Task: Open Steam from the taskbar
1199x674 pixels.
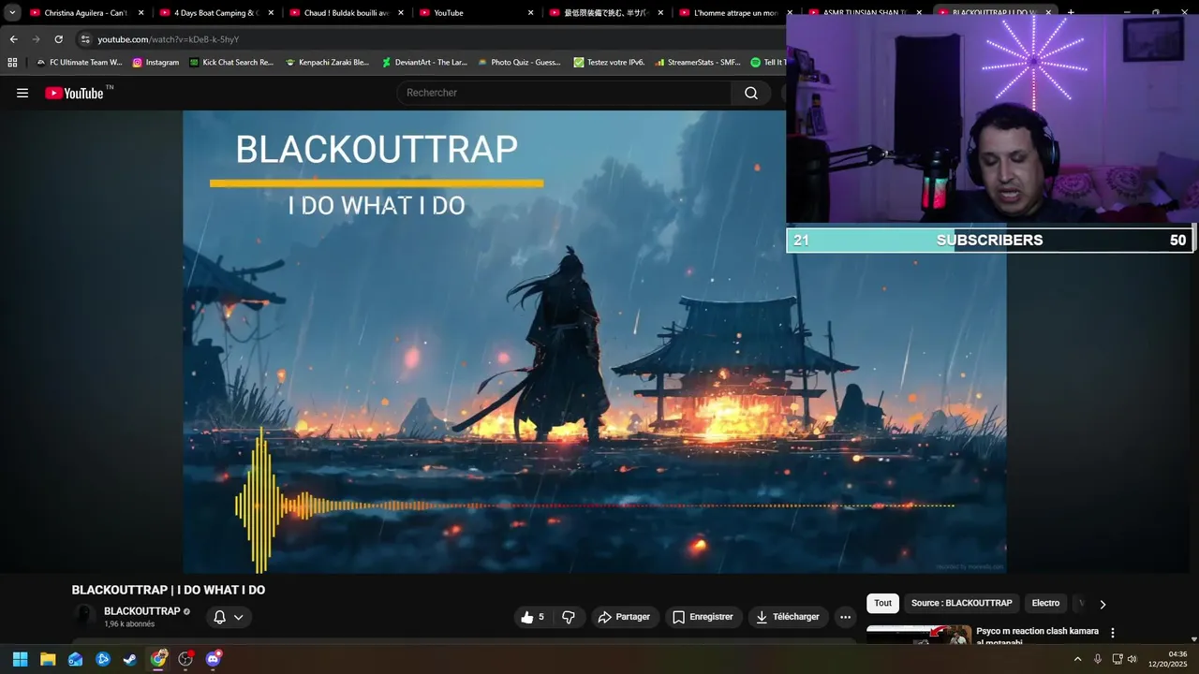Action: pyautogui.click(x=130, y=659)
